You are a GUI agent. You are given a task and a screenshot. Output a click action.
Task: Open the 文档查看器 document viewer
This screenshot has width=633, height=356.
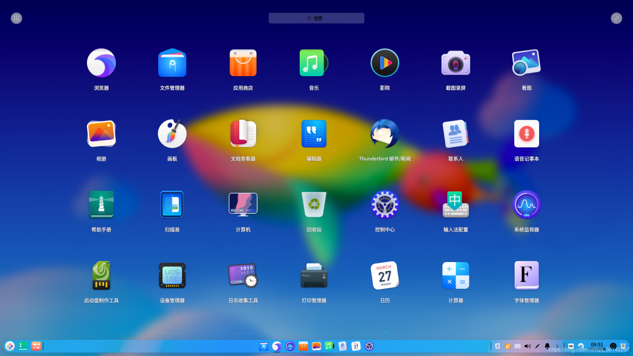pos(243,133)
